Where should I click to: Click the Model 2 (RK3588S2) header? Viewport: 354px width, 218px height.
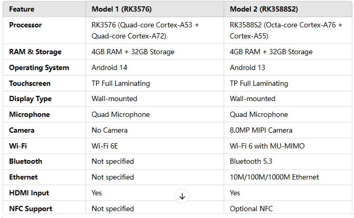(264, 9)
